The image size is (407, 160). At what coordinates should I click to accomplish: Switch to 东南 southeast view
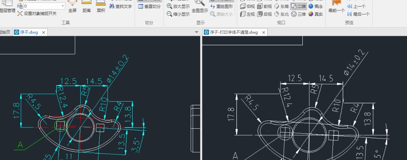pos(282,7)
